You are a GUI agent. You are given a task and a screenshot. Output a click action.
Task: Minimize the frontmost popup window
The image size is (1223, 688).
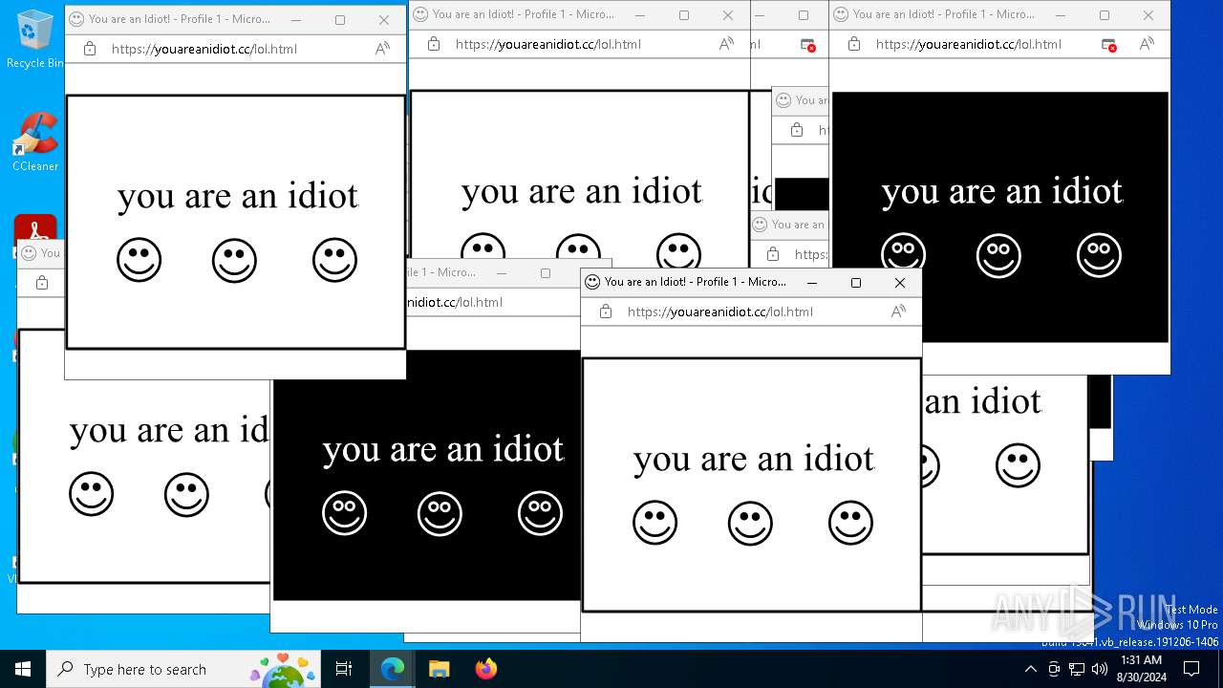[811, 282]
